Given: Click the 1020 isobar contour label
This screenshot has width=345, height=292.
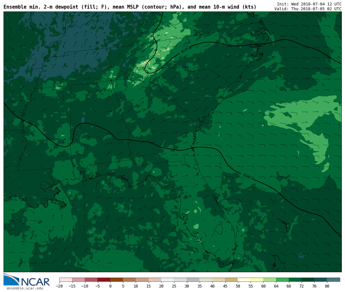Looking at the screenshot, I should coord(246,176).
